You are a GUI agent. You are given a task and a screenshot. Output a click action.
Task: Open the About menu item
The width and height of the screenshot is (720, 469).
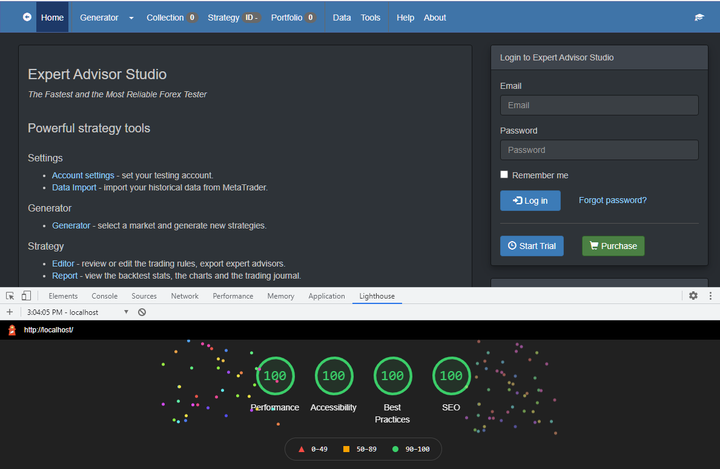pos(435,18)
